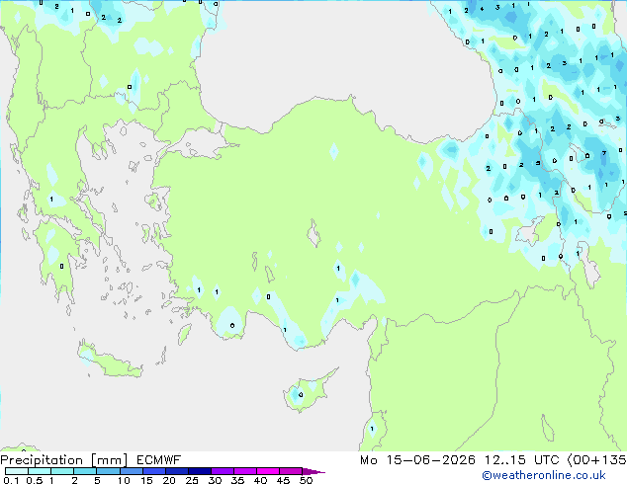Click the '4' precipitation value at top right
Screen dimensions: 627x484
coord(482,9)
